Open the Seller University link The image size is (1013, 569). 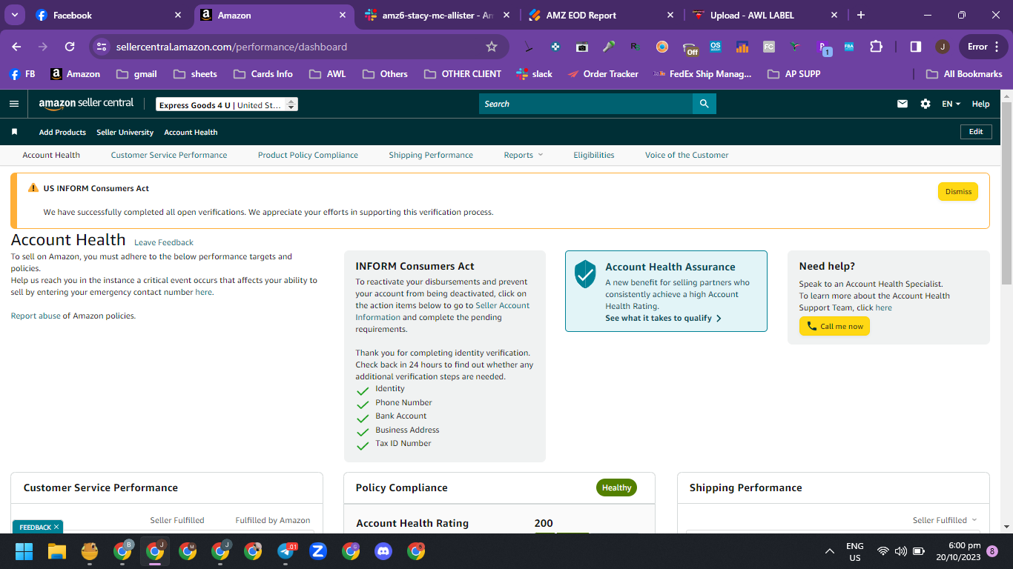coord(125,132)
